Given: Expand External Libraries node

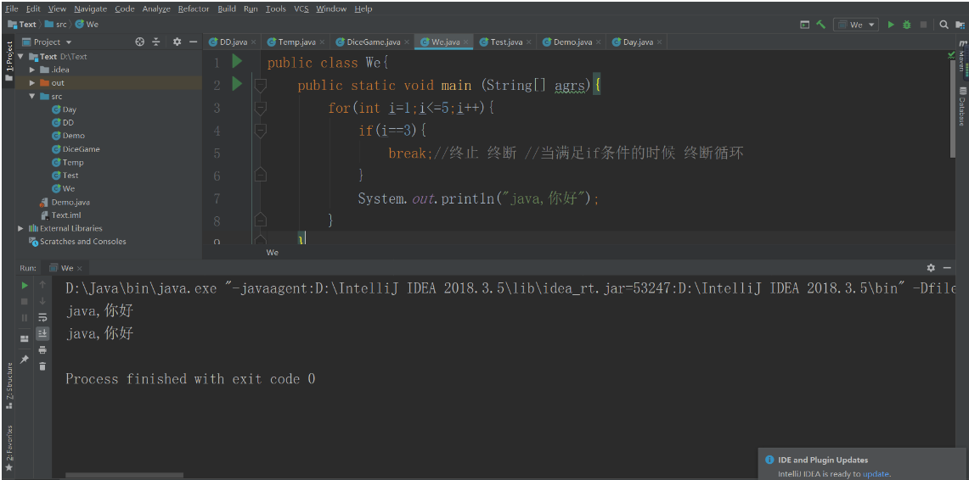Looking at the screenshot, I should (x=21, y=228).
